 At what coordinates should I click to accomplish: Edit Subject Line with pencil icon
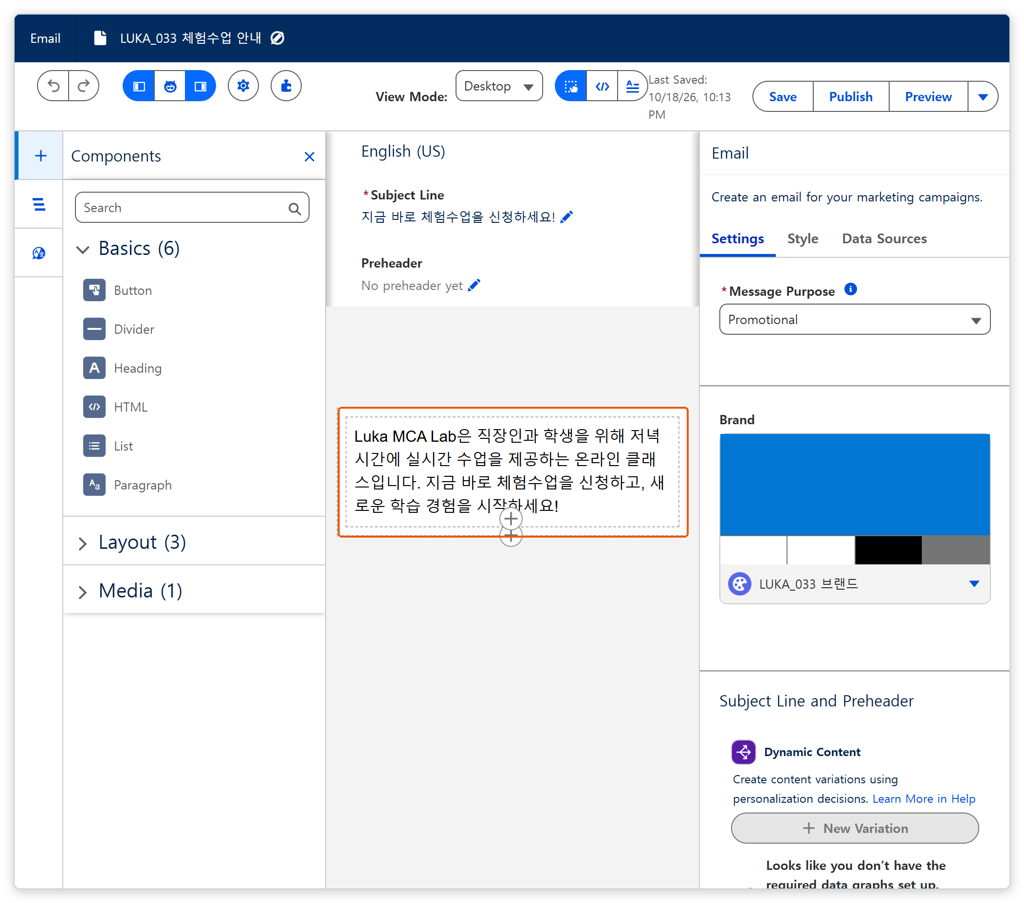pyautogui.click(x=567, y=217)
